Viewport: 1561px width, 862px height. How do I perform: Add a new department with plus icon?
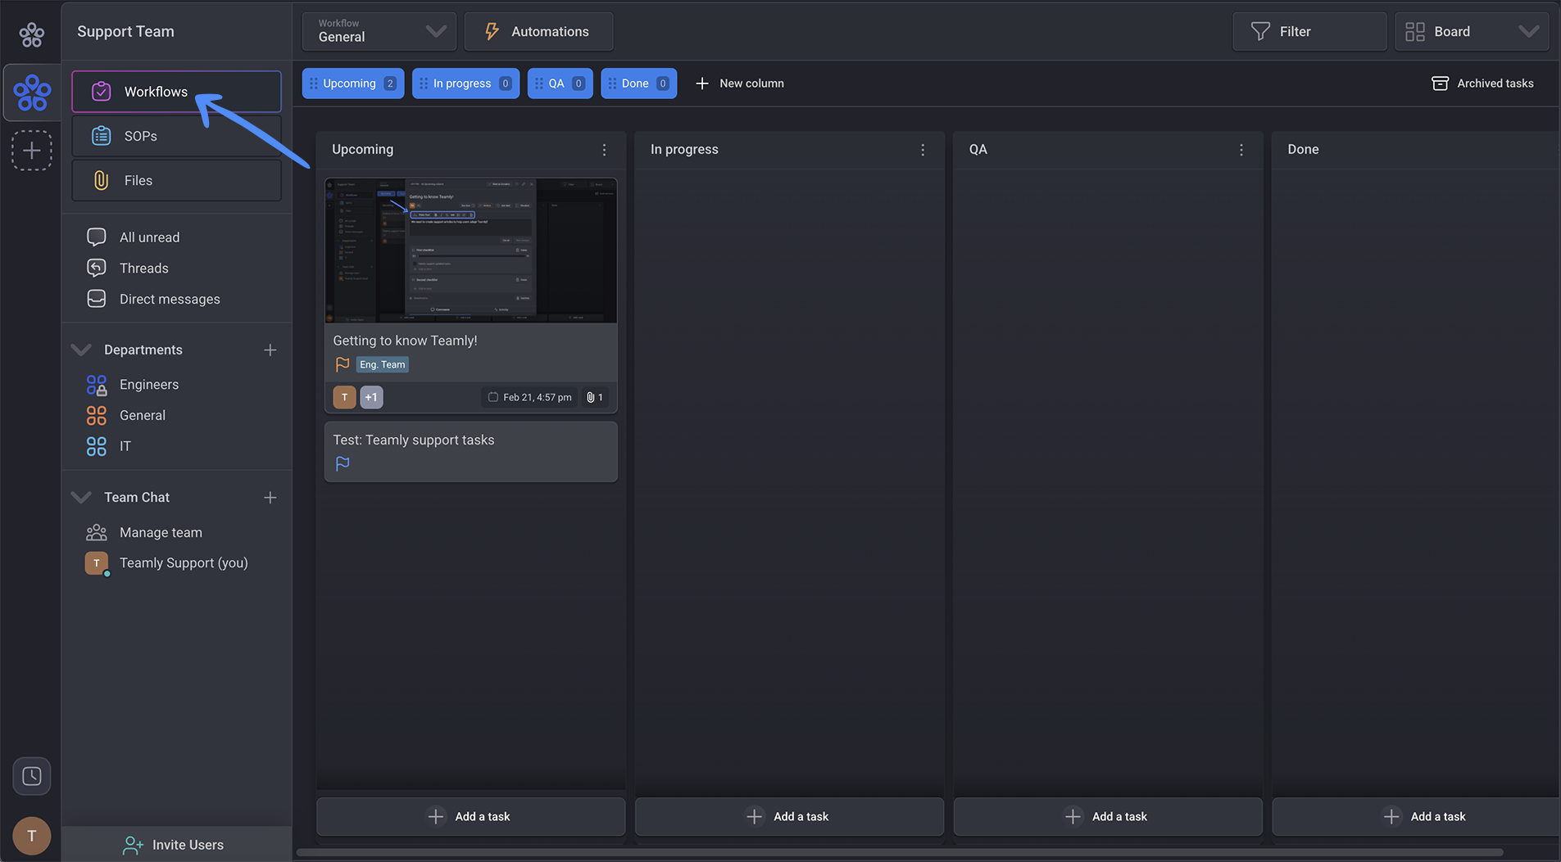point(270,350)
